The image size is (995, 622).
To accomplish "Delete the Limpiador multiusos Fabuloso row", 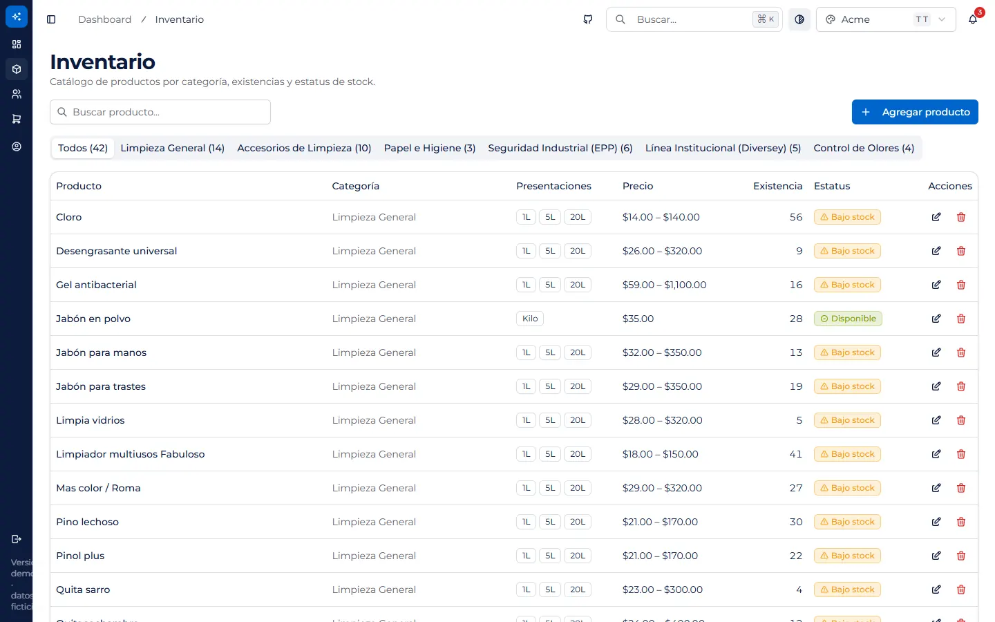I will pos(961,454).
